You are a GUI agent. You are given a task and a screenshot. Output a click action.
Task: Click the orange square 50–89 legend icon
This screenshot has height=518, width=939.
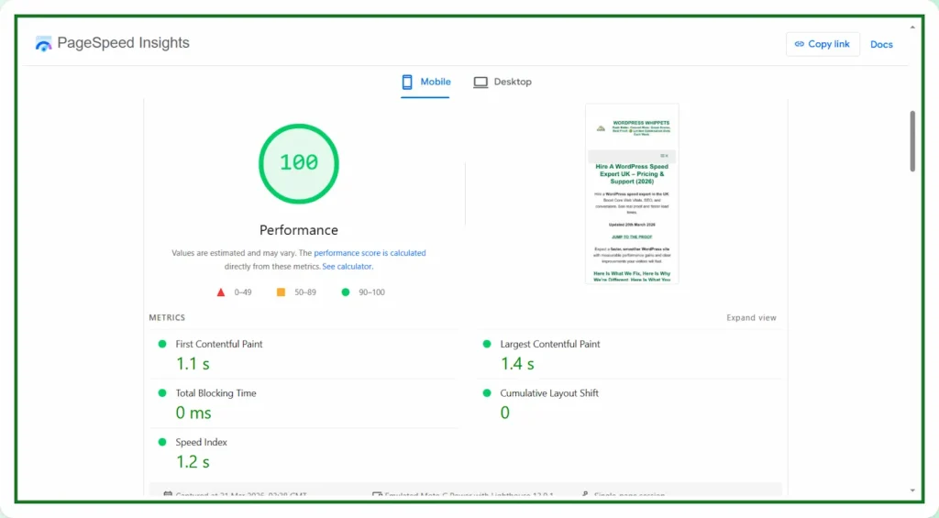pyautogui.click(x=281, y=292)
